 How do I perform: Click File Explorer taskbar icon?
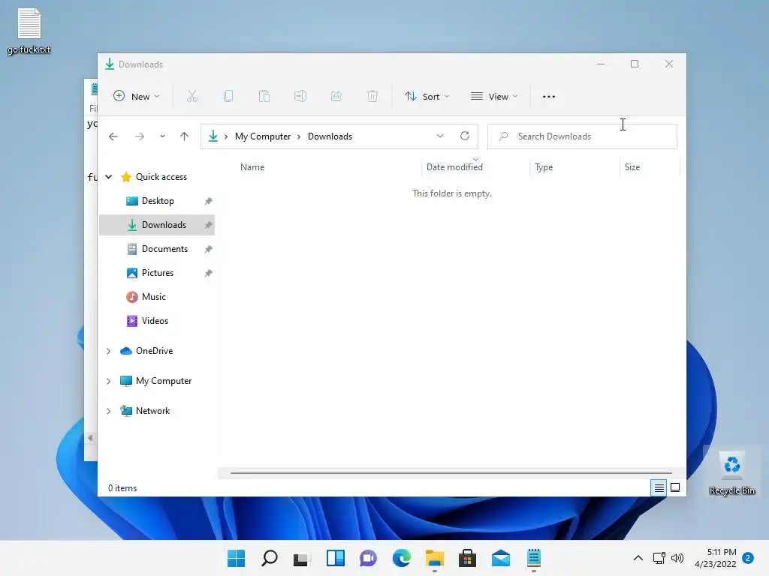pyautogui.click(x=435, y=558)
